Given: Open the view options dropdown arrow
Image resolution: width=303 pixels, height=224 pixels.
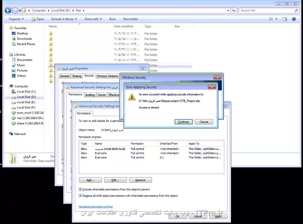Looking at the screenshot, I should pos(276,19).
